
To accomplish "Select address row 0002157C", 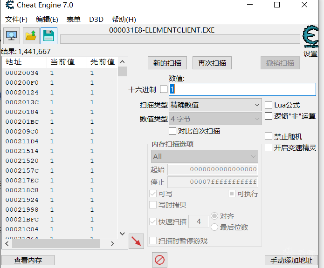I will pyautogui.click(x=60, y=170).
